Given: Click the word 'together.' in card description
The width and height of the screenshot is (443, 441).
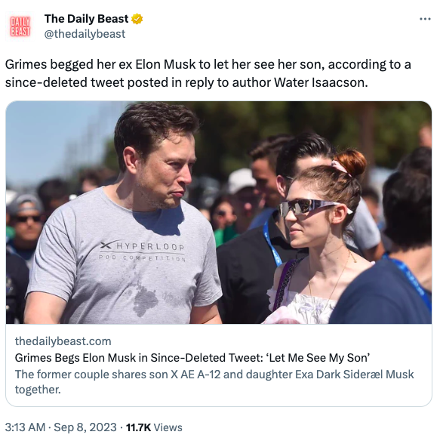Looking at the screenshot, I should pyautogui.click(x=38, y=390).
